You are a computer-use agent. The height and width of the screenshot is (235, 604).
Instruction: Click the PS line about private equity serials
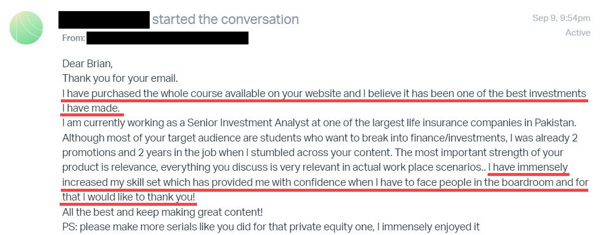click(x=271, y=226)
